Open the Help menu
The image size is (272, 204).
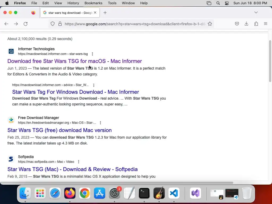coord(144,3)
